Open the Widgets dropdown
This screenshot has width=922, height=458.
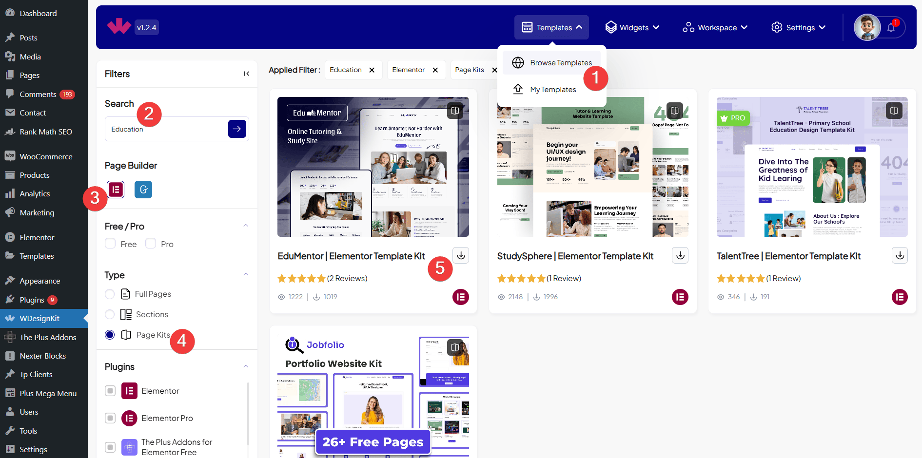(632, 27)
